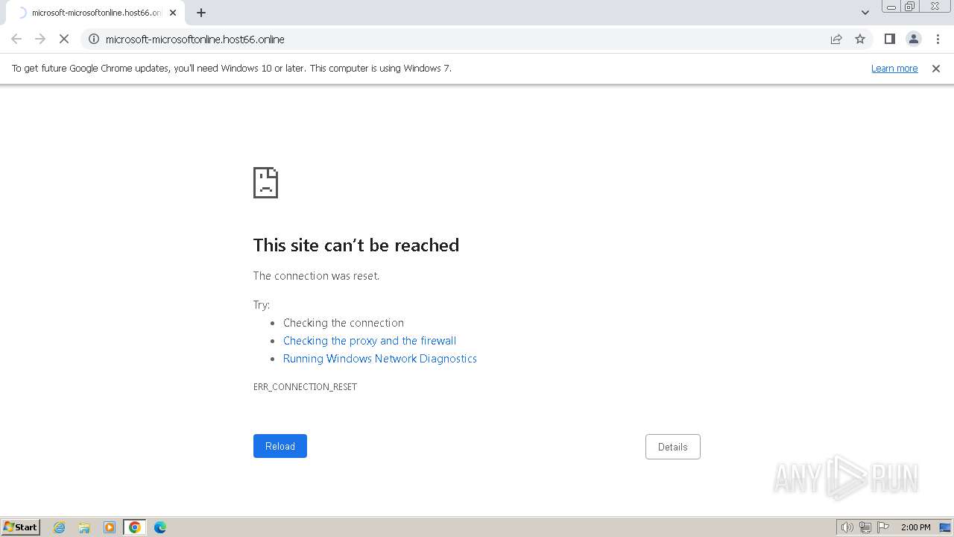The width and height of the screenshot is (954, 537).
Task: Click the blue Reload button
Action: click(280, 446)
